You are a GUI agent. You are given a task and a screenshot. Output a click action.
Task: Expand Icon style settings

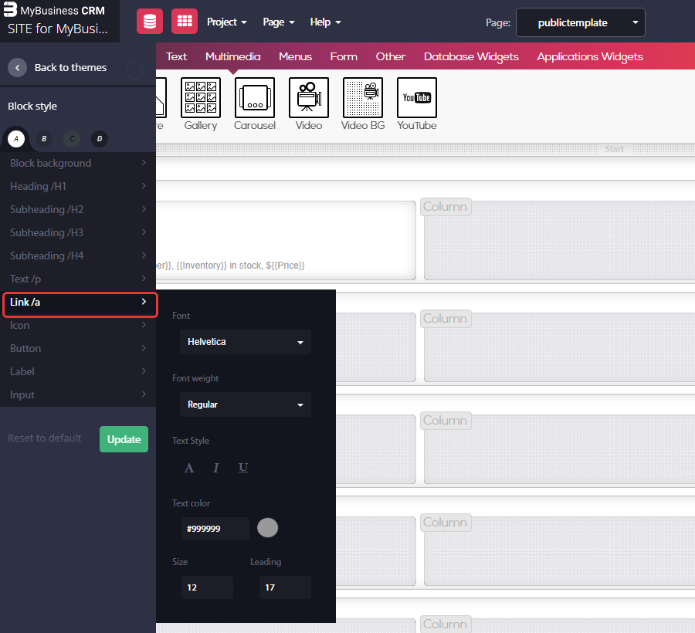78,325
